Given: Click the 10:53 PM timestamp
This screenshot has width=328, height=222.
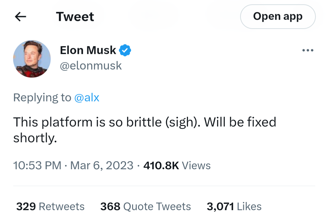Looking at the screenshot, I should click(37, 166).
